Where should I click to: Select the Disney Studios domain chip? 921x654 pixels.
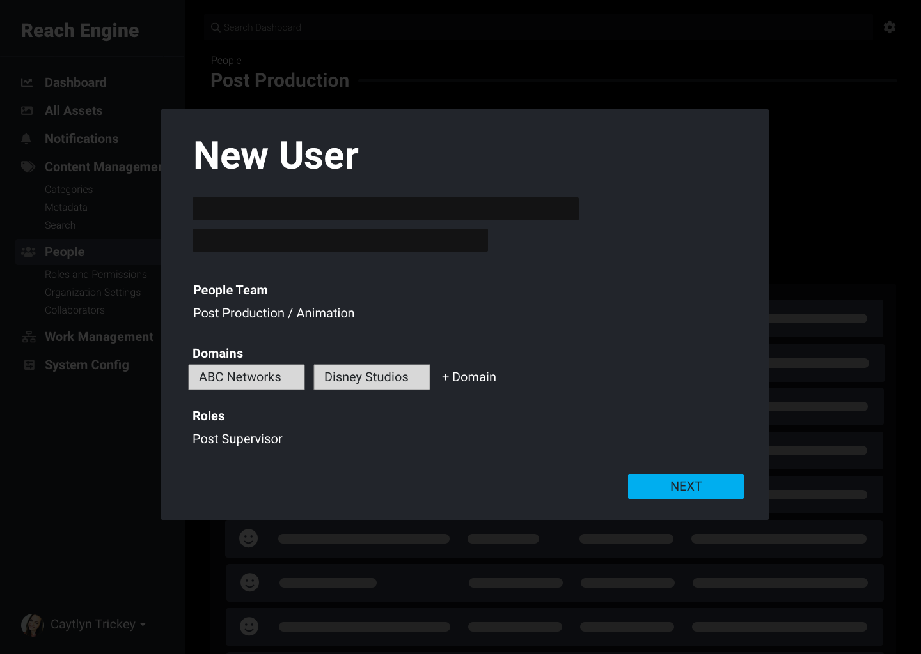[x=372, y=377]
